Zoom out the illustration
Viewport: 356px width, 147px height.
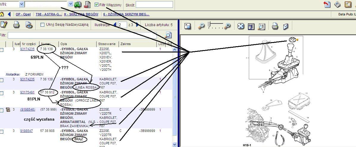click(201, 26)
